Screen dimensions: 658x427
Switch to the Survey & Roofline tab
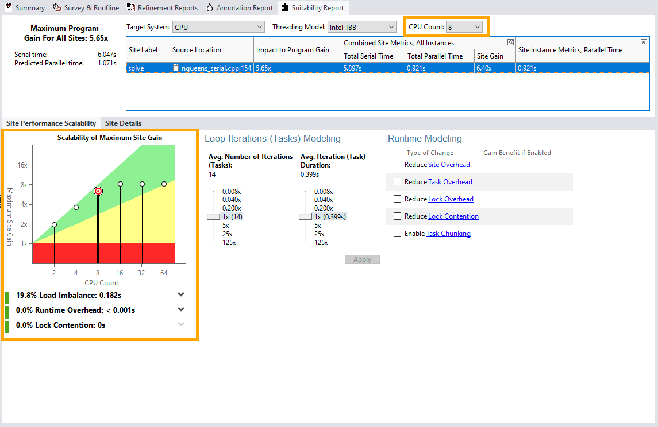pos(86,8)
